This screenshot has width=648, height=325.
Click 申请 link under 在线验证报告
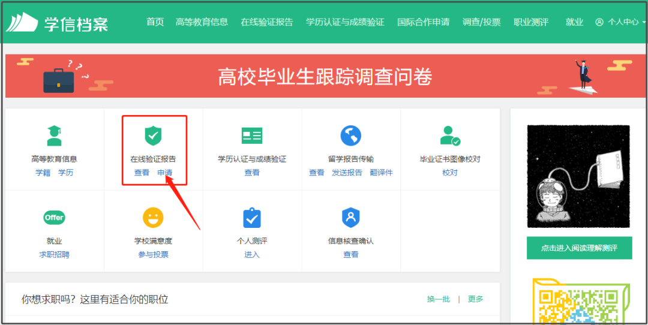click(165, 173)
